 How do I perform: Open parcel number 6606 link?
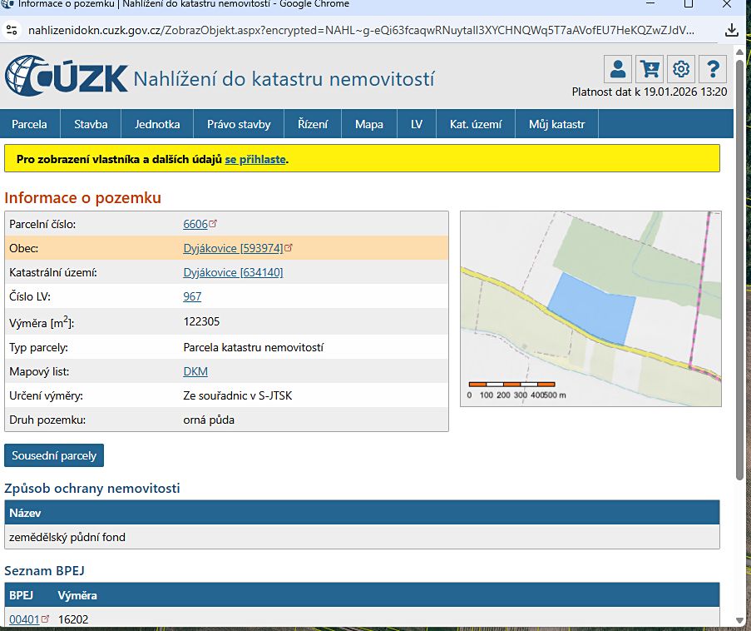tap(195, 224)
